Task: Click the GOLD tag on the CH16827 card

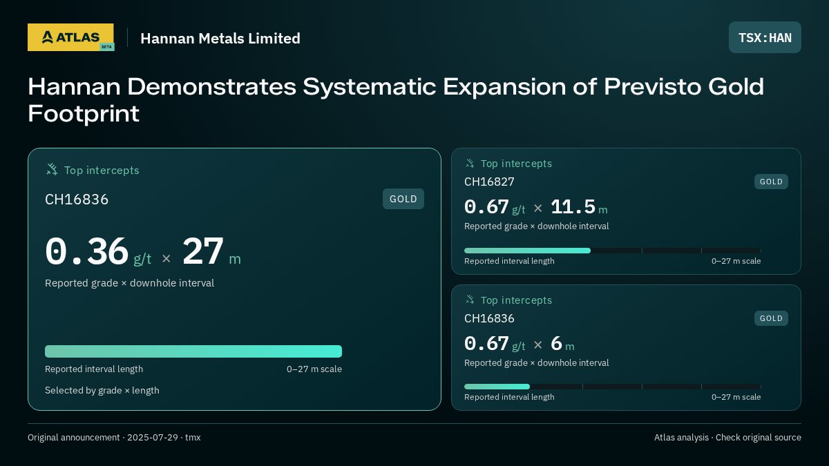Action: pyautogui.click(x=771, y=182)
